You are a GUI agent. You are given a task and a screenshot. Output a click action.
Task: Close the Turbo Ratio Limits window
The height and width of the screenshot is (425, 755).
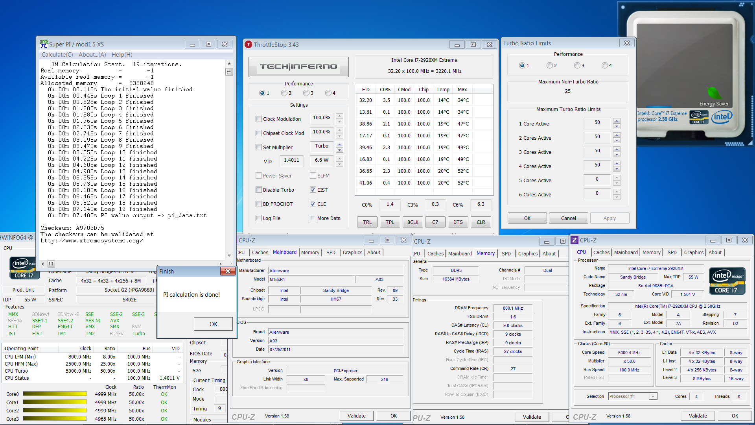[627, 43]
